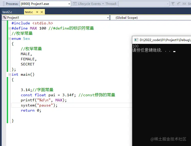191x146 pixels.
Task: Open the Project1 scope dropdown
Action: tap(56, 18)
